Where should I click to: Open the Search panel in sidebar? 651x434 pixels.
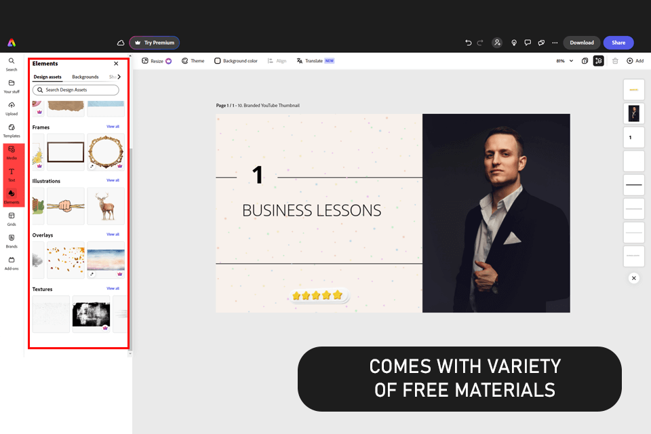pos(12,64)
